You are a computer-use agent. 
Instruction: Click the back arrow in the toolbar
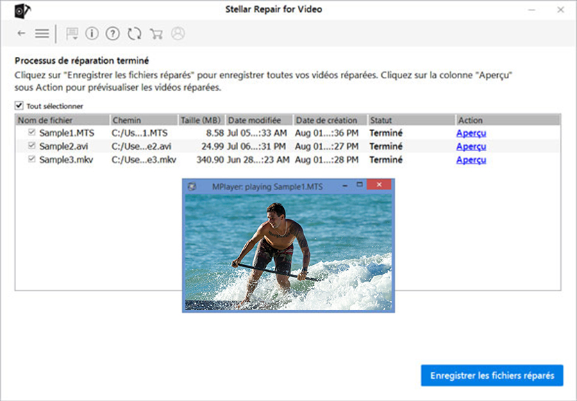point(22,33)
